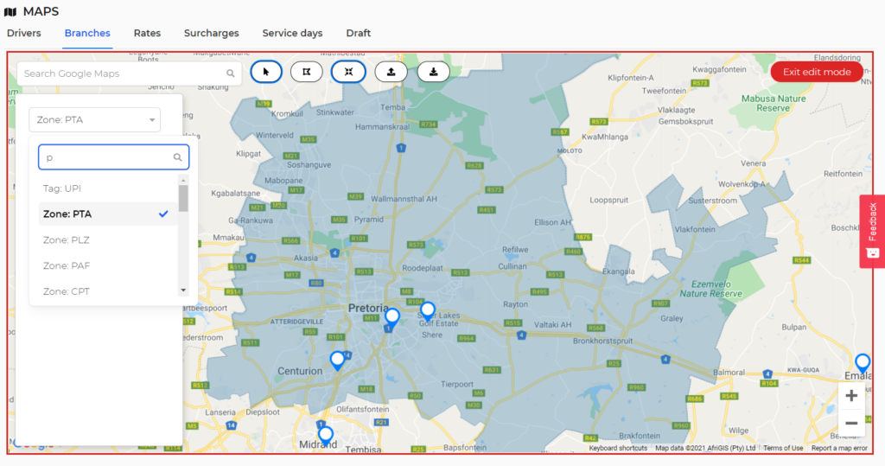Click the branch marker at Silver Lakes
This screenshot has width=885, height=466.
pos(428,311)
